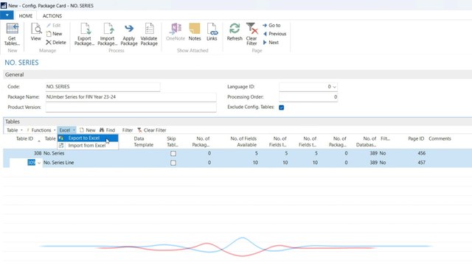Click Find in the Tables toolbar
472x265 pixels.
pyautogui.click(x=107, y=130)
